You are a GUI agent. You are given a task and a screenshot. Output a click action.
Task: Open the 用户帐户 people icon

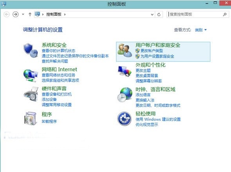click(125, 50)
